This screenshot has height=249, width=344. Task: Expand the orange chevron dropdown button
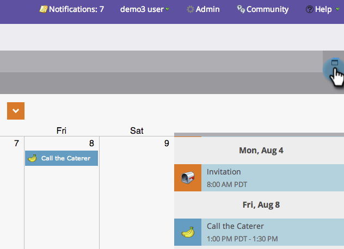click(x=16, y=111)
